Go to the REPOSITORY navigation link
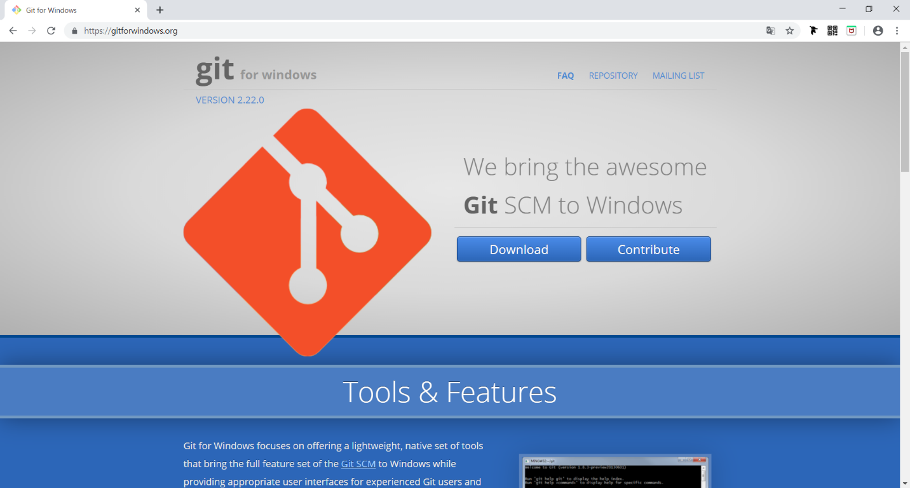This screenshot has width=910, height=488. click(x=613, y=76)
